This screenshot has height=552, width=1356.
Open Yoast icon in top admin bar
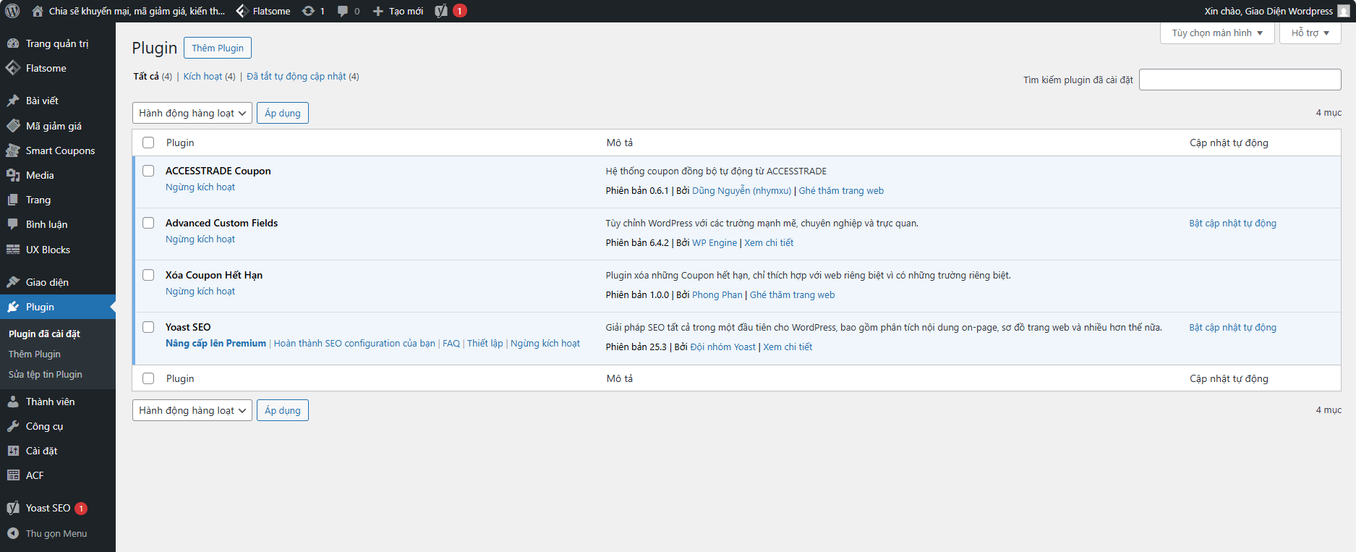441,11
